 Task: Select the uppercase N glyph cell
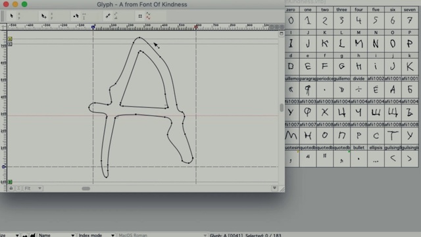click(x=376, y=43)
